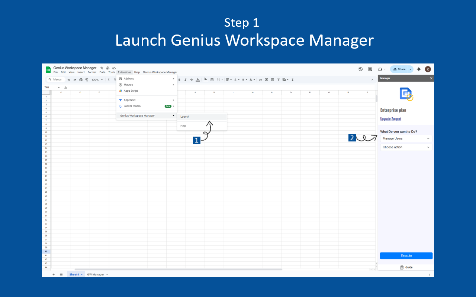476x297 pixels.
Task: Activate the paint format tool
Action: tap(87, 80)
